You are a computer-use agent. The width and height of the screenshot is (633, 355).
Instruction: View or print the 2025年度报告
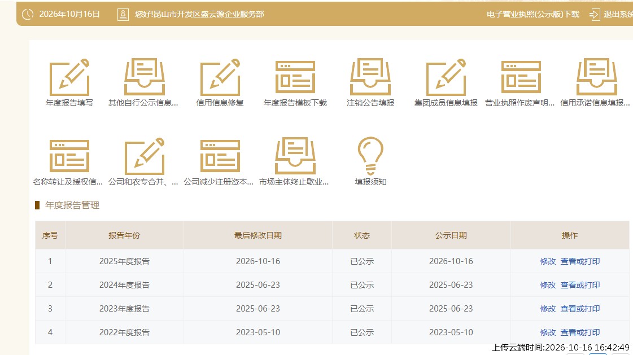[x=580, y=261]
